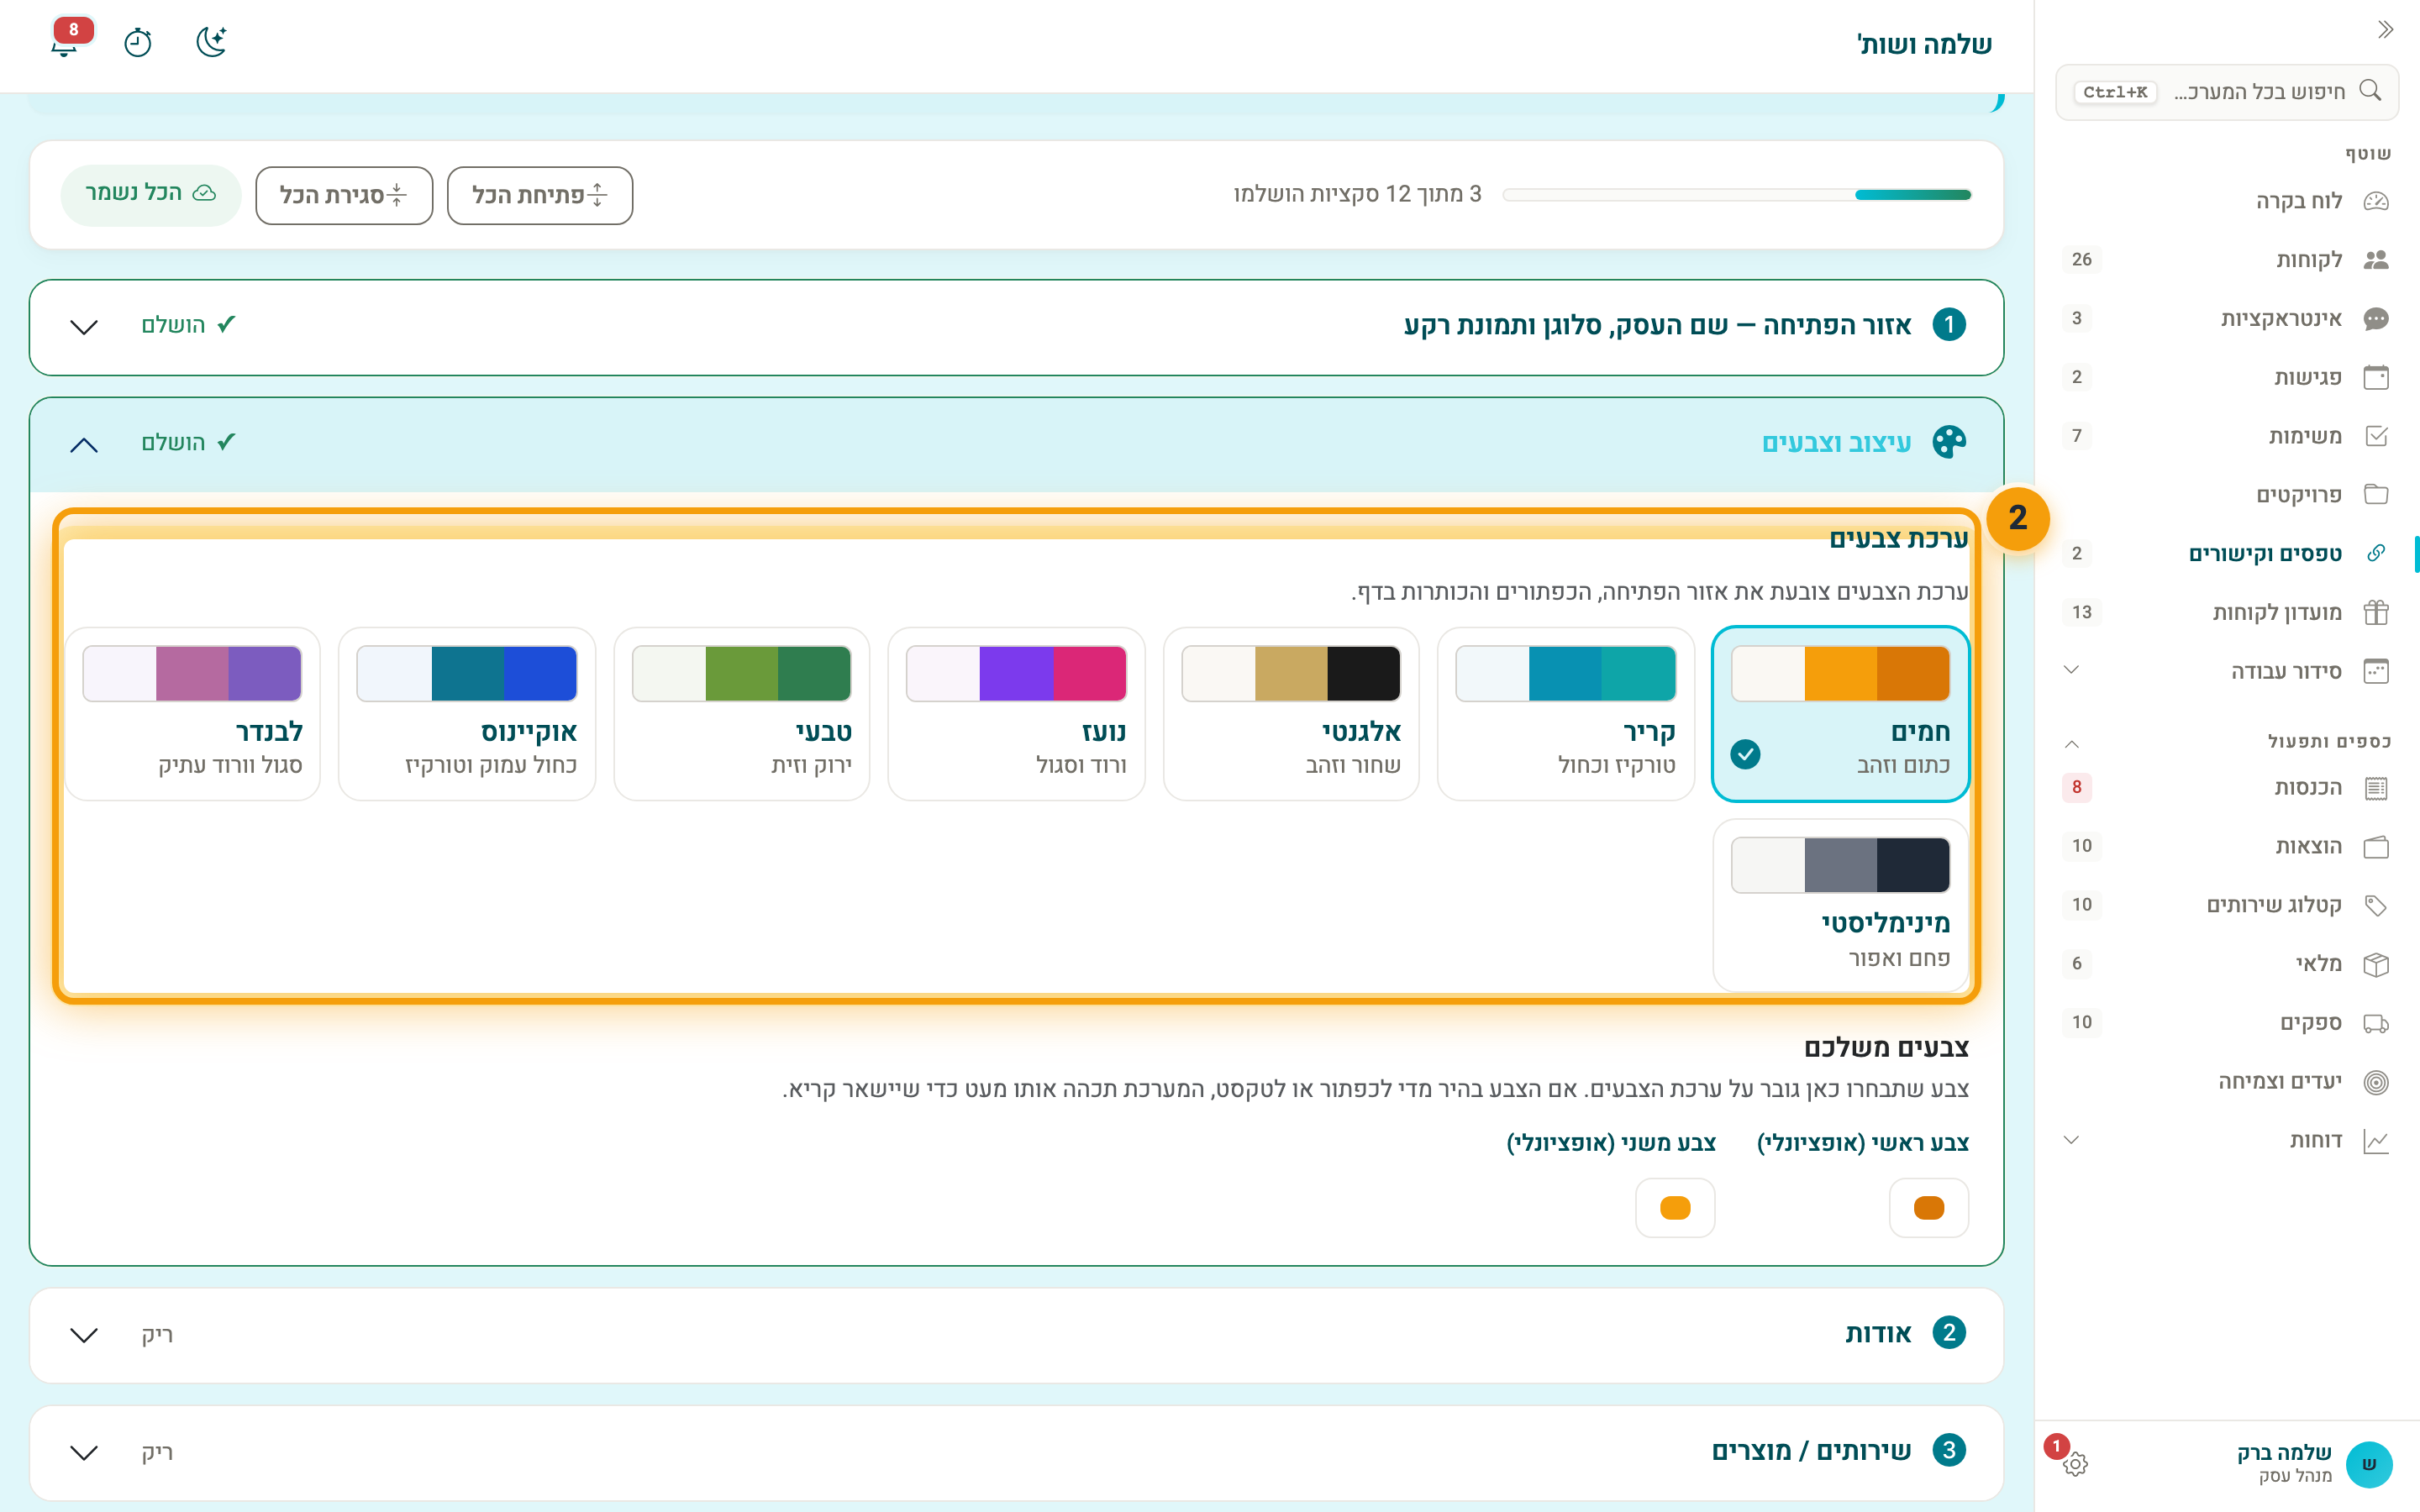This screenshot has height=1512, width=2420.
Task: Click the box icon for מלאי
Action: click(2376, 964)
